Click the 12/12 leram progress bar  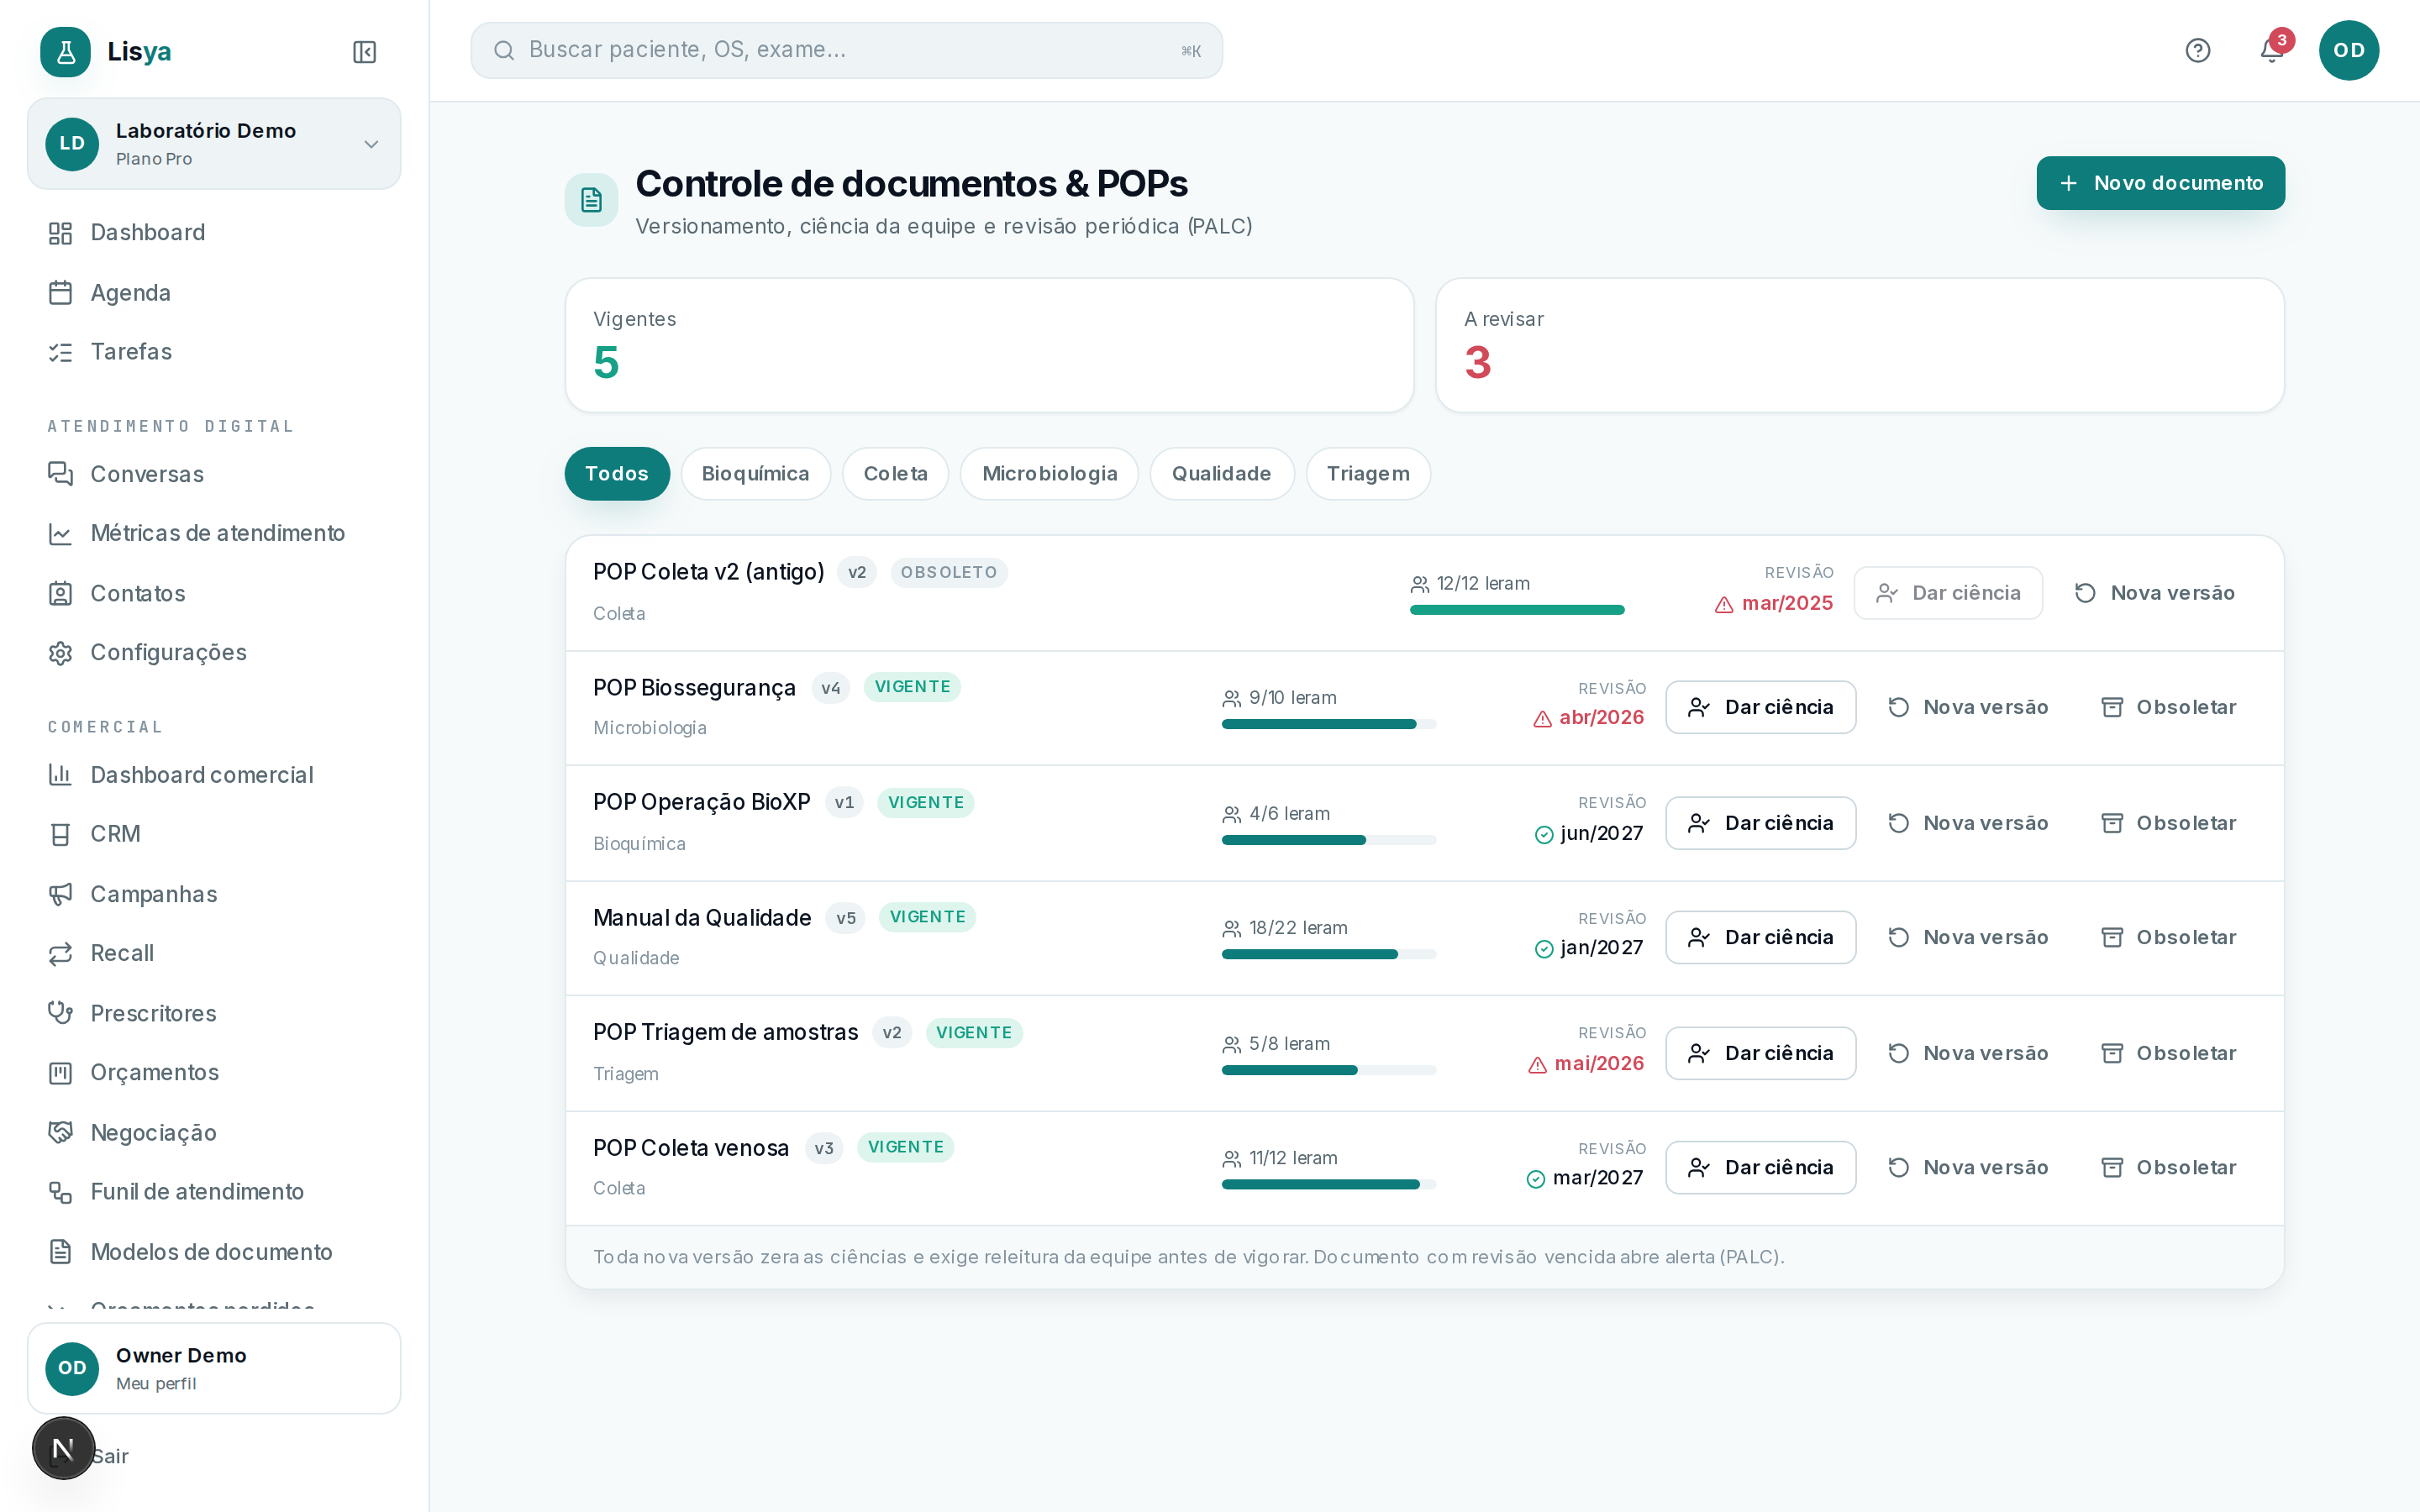(1517, 610)
